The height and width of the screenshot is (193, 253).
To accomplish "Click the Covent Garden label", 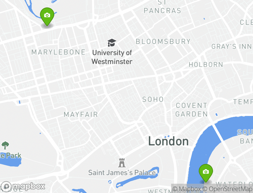I will tap(192, 110).
